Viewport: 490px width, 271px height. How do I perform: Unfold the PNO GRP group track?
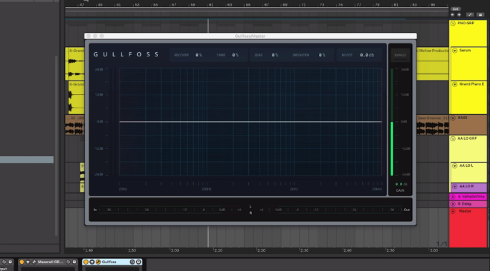(x=453, y=24)
